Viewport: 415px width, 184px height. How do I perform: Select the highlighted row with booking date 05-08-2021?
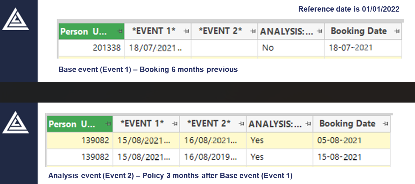219,140
